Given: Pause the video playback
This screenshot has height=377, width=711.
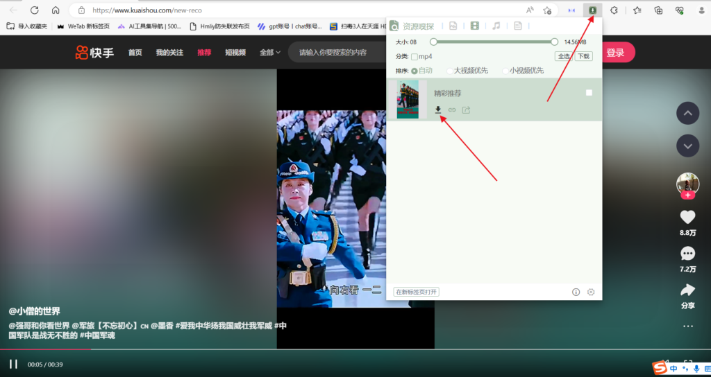Looking at the screenshot, I should [x=14, y=364].
